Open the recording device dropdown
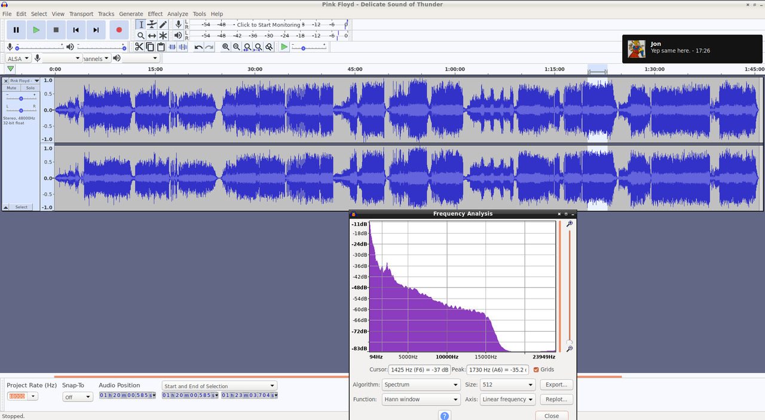 [62, 58]
